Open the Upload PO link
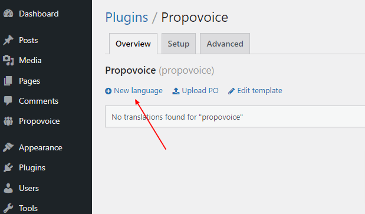The height and width of the screenshot is (214, 365). click(x=200, y=90)
